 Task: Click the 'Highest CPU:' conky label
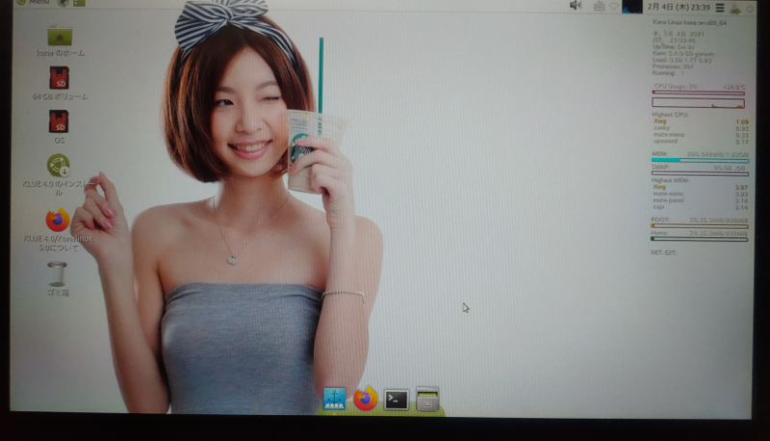click(x=670, y=115)
